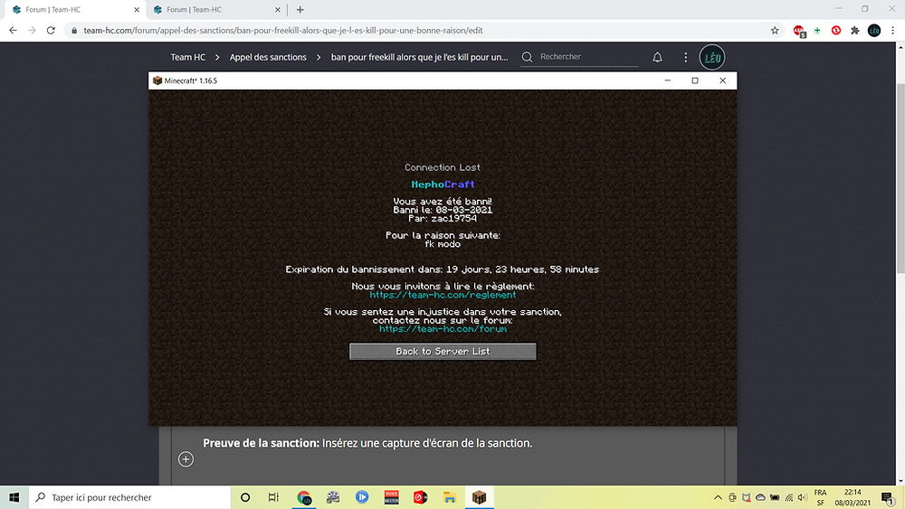Viewport: 905px width, 509px height.
Task: Open Cortana circle icon on taskbar
Action: 245,497
